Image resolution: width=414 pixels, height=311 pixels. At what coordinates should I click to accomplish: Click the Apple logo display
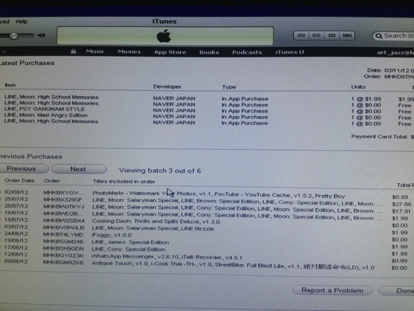165,36
